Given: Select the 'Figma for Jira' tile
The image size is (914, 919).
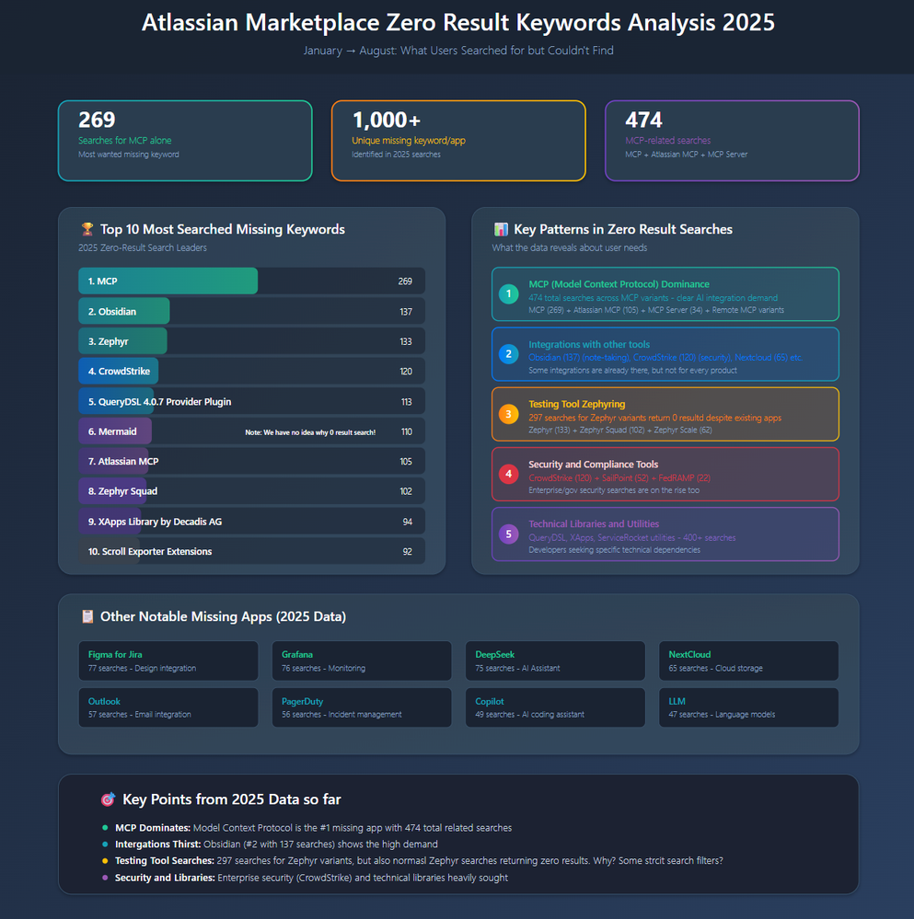Looking at the screenshot, I should 168,661.
